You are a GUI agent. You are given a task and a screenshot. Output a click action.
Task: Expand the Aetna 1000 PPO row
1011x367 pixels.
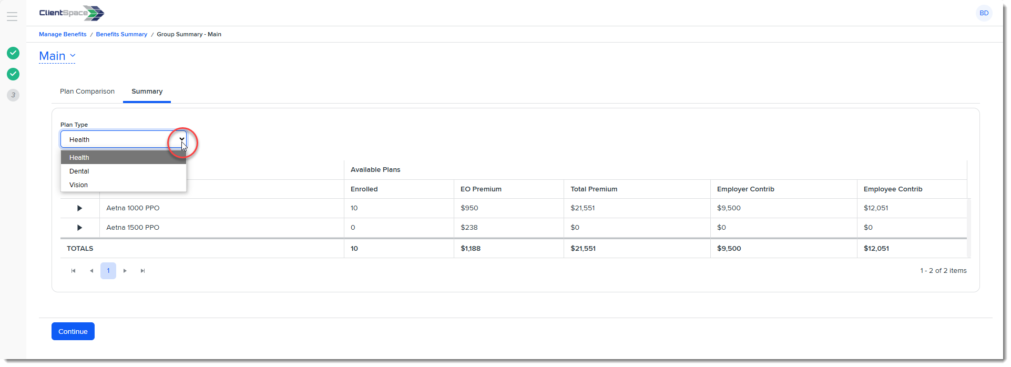pyautogui.click(x=79, y=208)
